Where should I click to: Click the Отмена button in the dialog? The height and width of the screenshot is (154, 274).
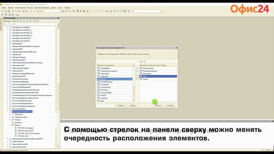(x=158, y=106)
